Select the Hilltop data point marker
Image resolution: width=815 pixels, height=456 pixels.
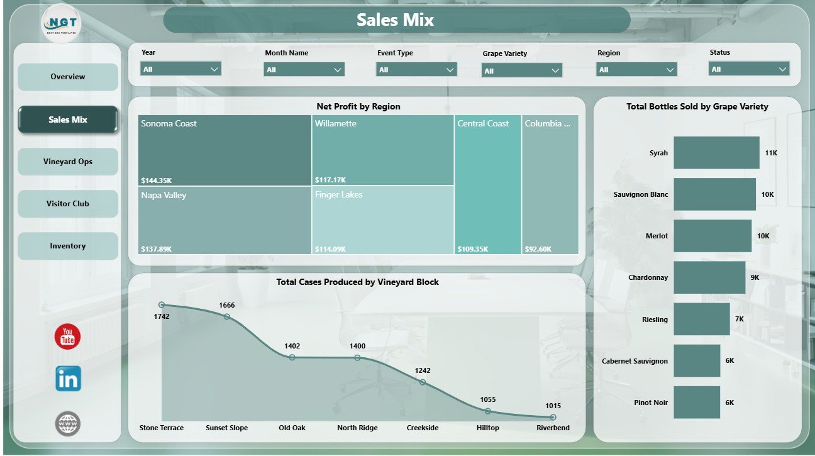coord(488,411)
